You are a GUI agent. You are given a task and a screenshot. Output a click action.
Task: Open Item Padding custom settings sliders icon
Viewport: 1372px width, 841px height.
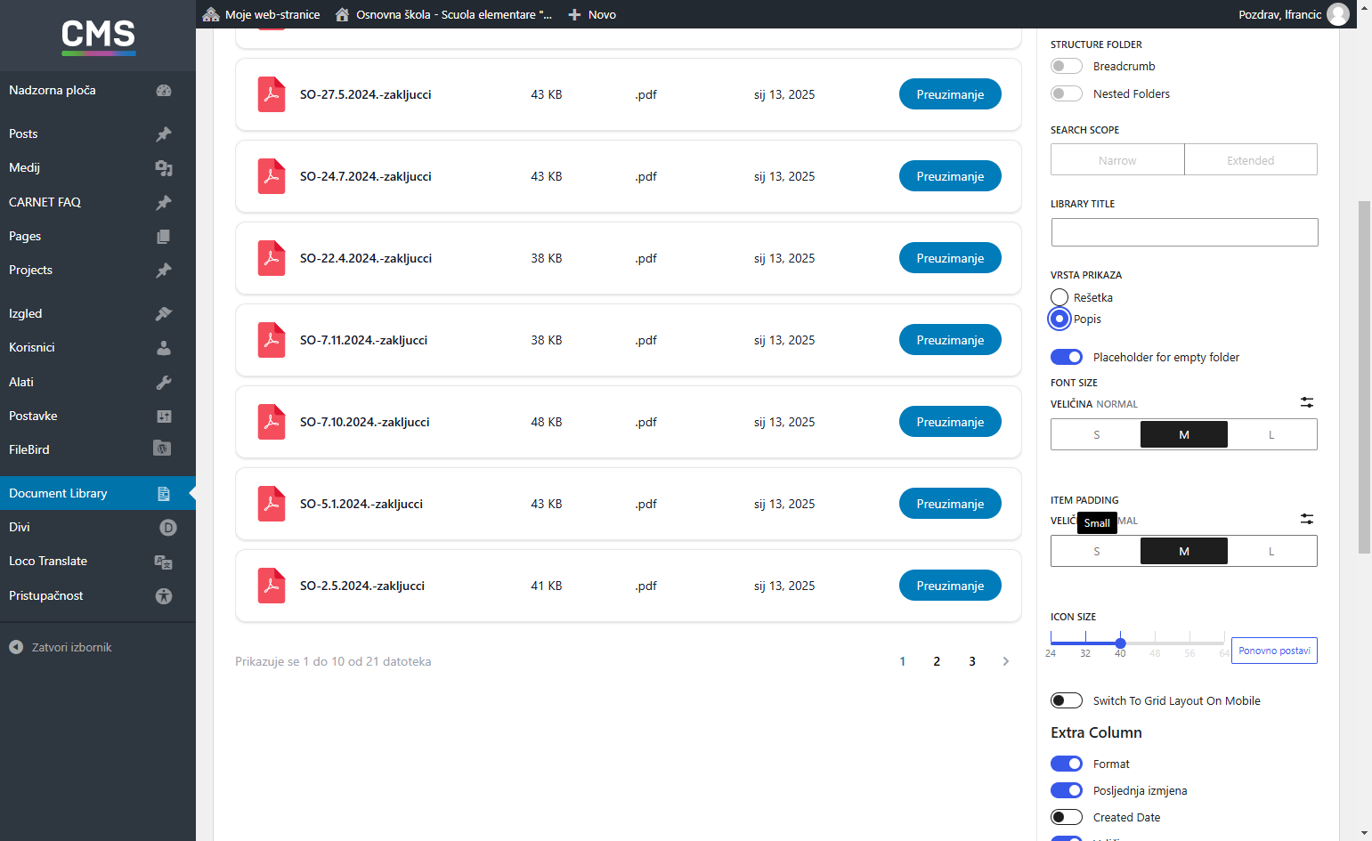1307,519
